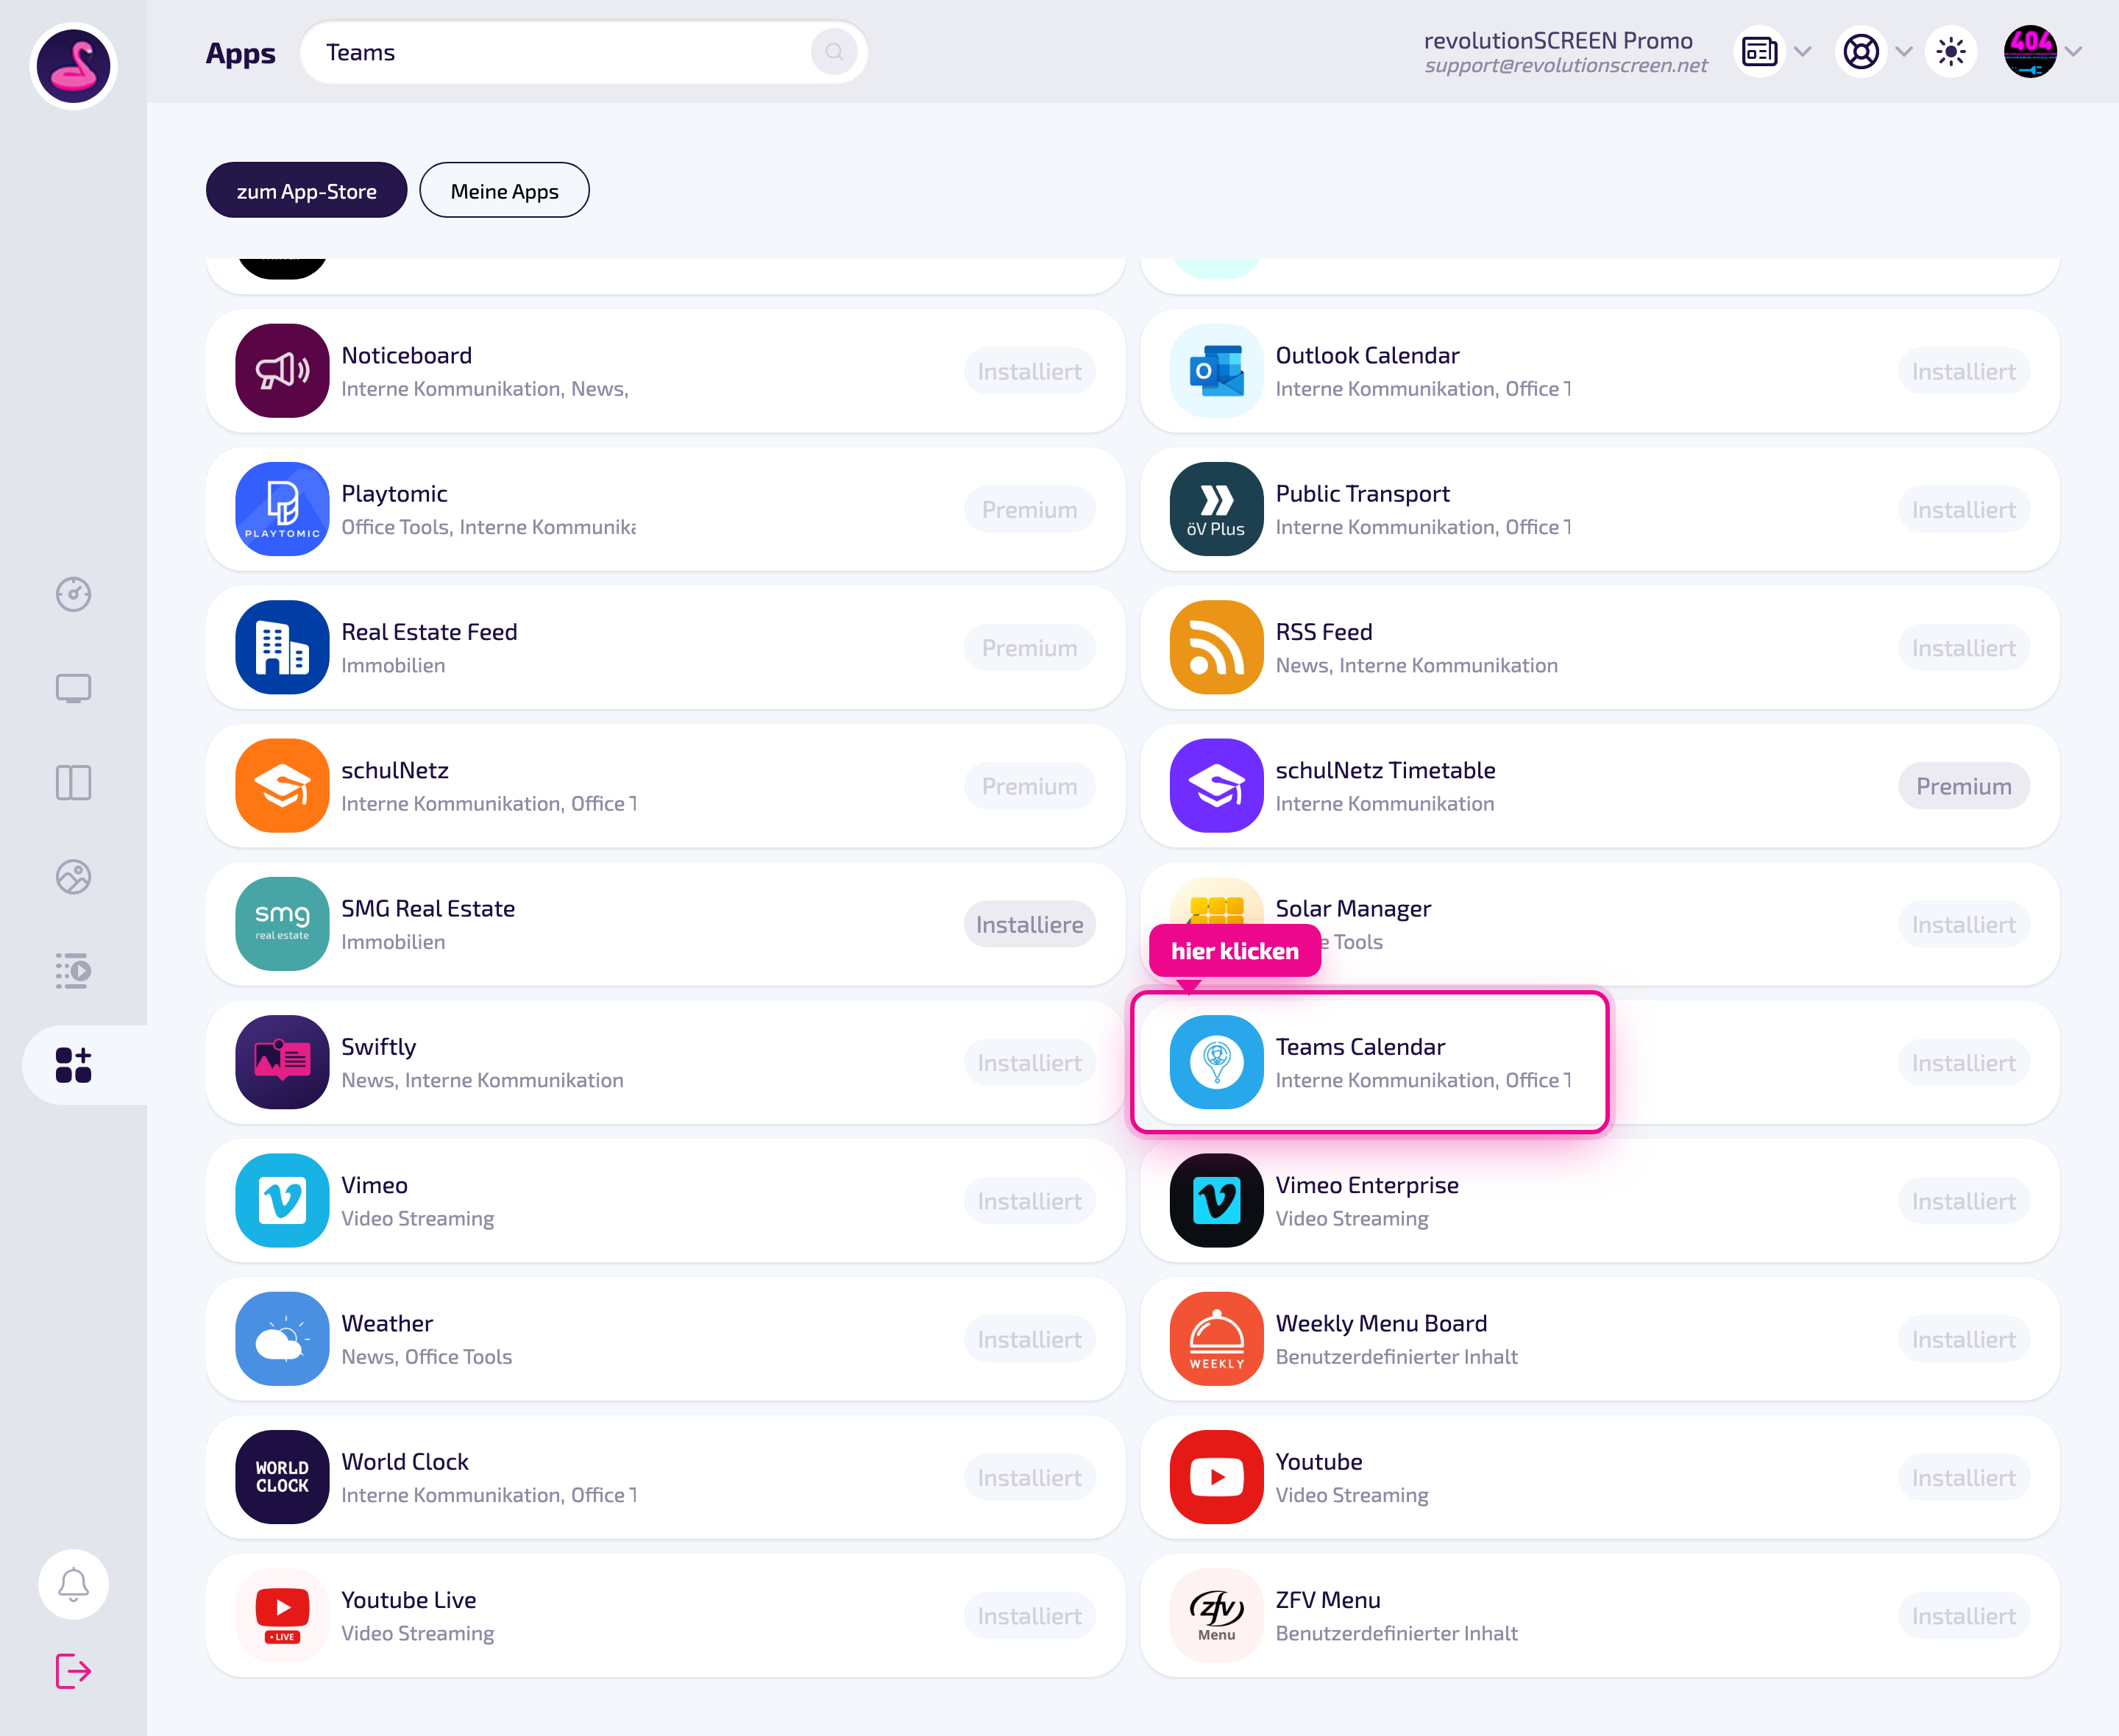
Task: Click the Swiftly title text
Action: (378, 1047)
